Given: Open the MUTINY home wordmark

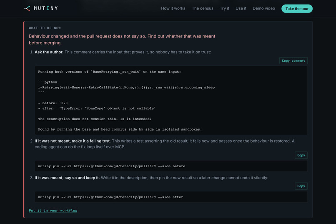Looking at the screenshot, I should pos(46,8).
